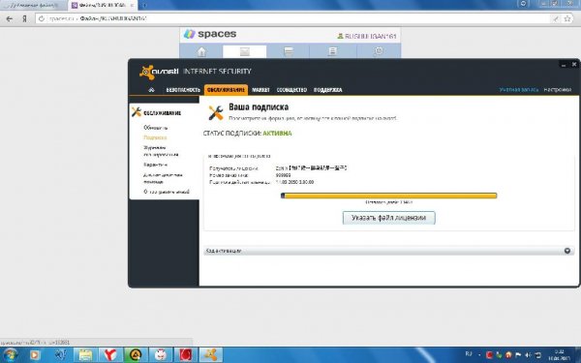Switch to the first browser tab
Viewport: 581px width, 363px height.
coord(33,5)
